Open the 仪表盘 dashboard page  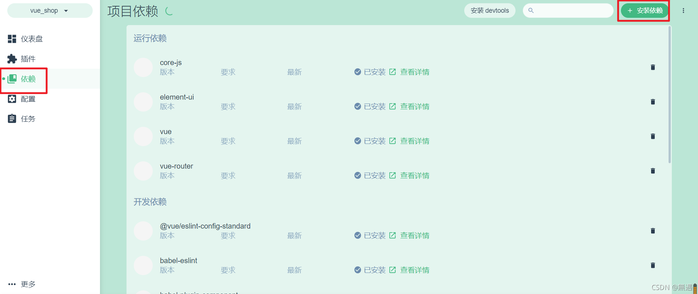[50, 39]
